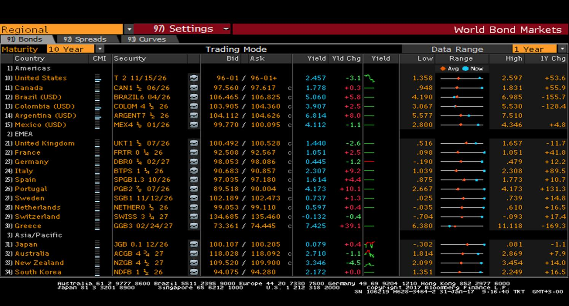
Task: Switch to the 92) Spreads tab
Action: [x=85, y=39]
